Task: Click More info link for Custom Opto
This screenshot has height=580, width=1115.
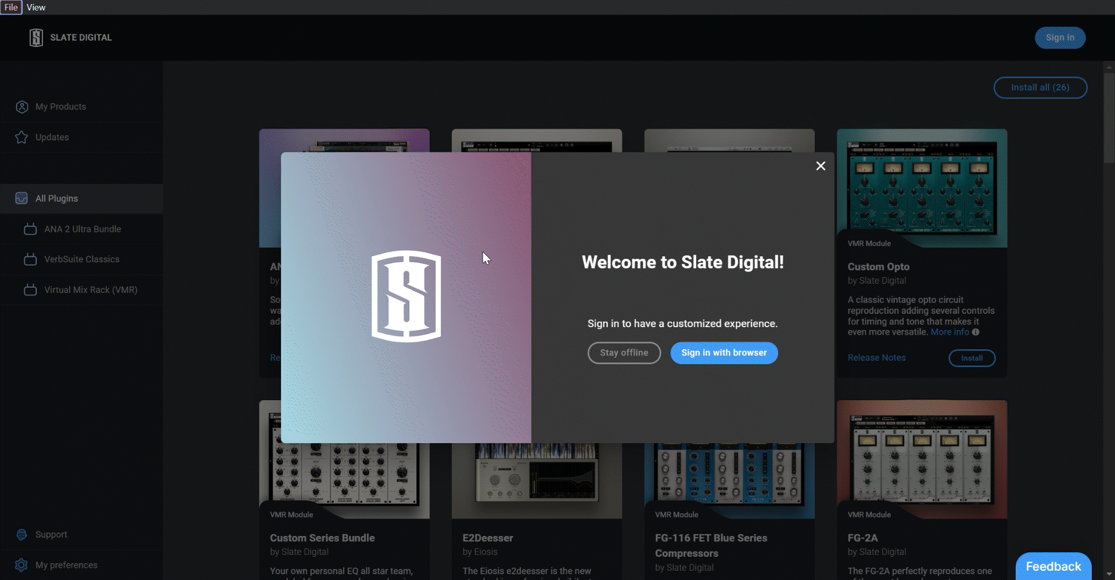Action: 949,332
